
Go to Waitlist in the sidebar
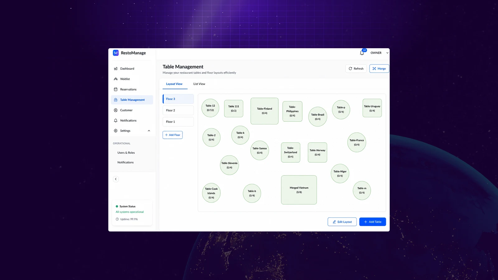tap(132, 79)
